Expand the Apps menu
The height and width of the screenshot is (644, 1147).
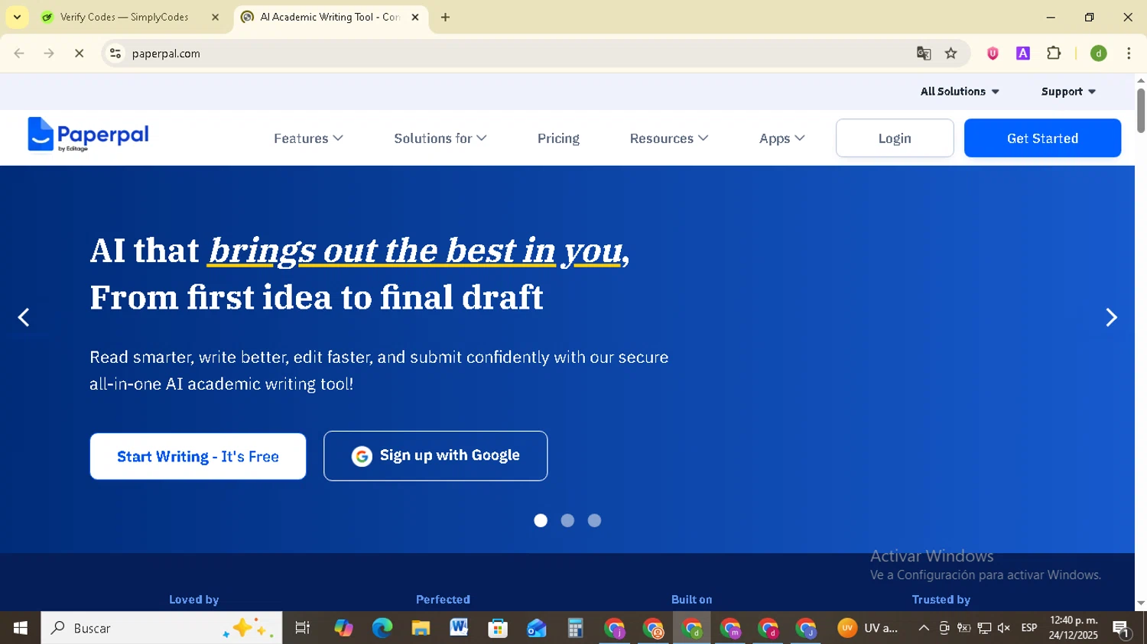click(x=782, y=138)
